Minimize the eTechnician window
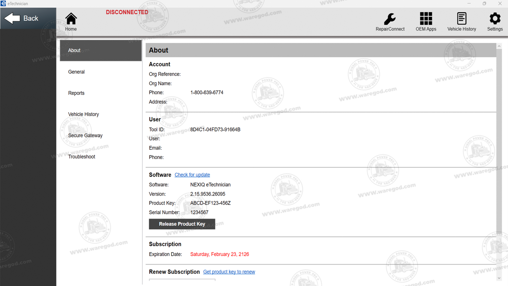Viewport: 508px width, 286px height. click(x=469, y=4)
